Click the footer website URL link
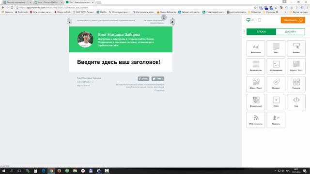 (83, 86)
